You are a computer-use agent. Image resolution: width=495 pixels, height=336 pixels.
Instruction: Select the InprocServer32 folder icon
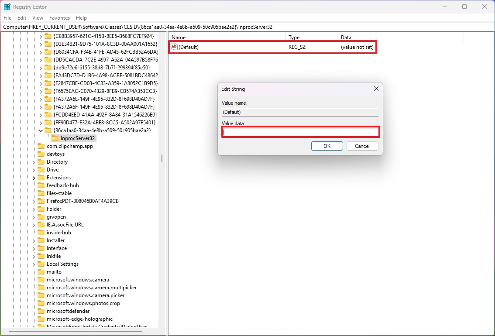pyautogui.click(x=55, y=138)
